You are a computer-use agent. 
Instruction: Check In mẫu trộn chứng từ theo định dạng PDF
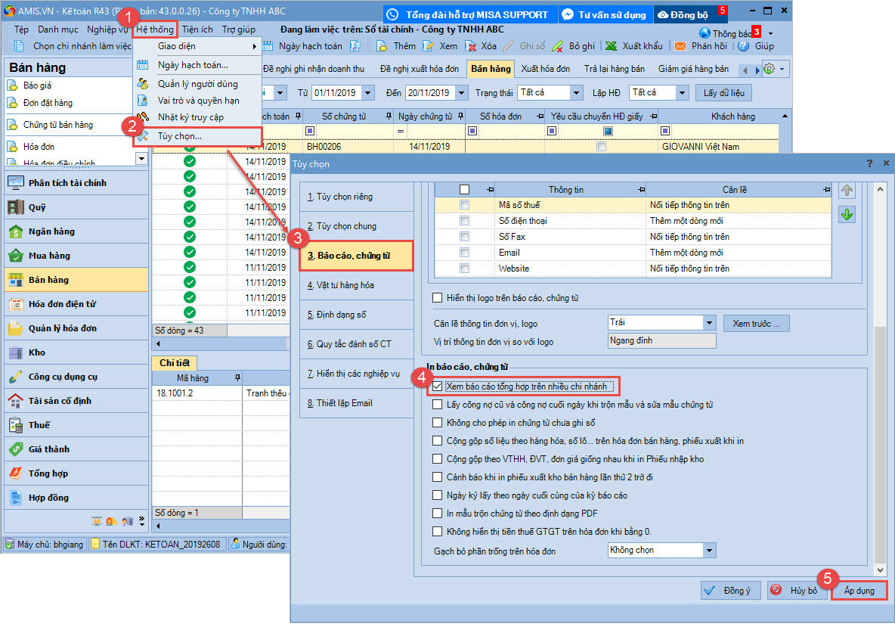(438, 514)
